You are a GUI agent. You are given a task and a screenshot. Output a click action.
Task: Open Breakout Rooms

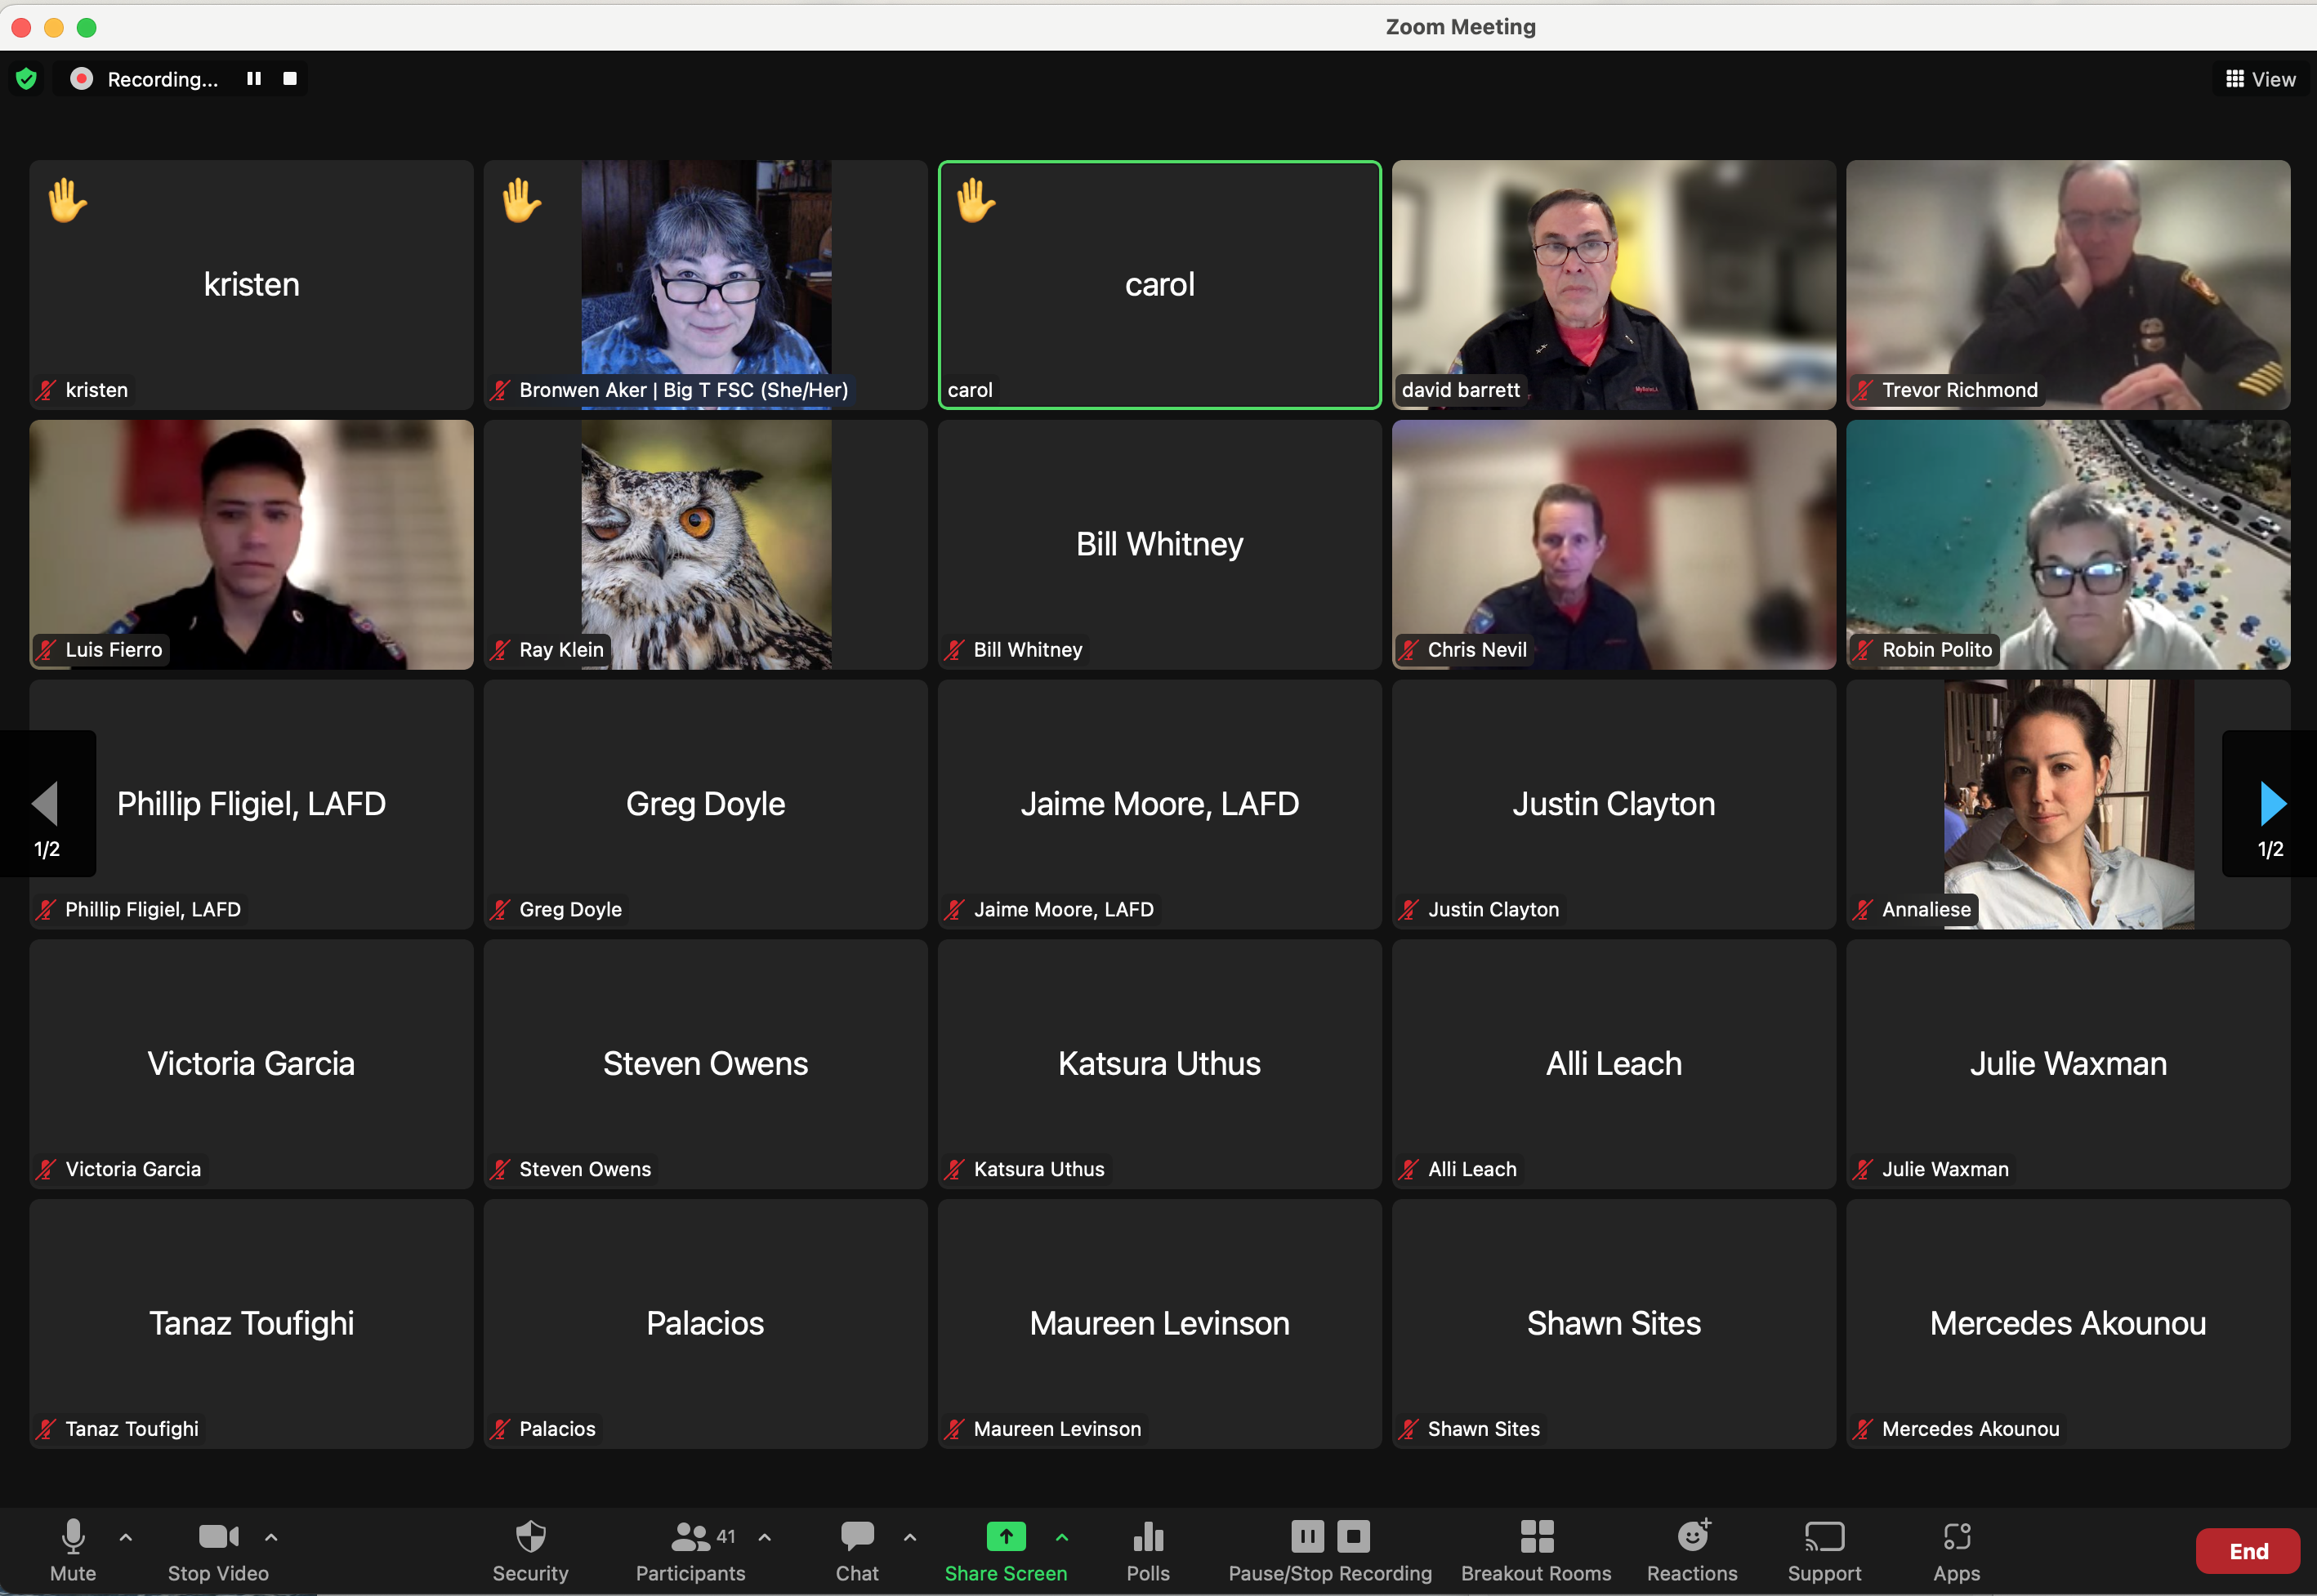[x=1536, y=1550]
